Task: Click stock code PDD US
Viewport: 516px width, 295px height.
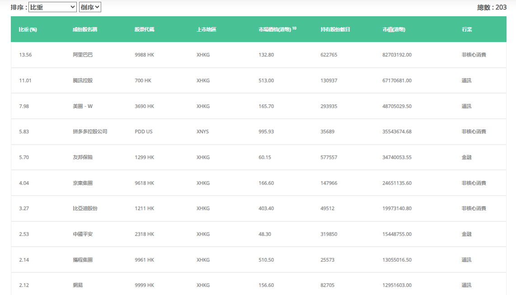Action: tap(144, 131)
